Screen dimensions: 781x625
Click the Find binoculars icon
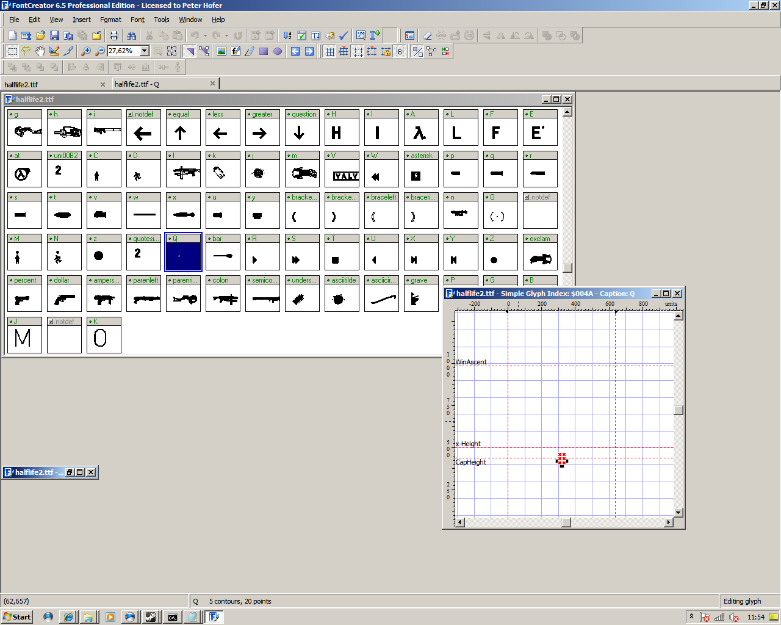[x=131, y=35]
